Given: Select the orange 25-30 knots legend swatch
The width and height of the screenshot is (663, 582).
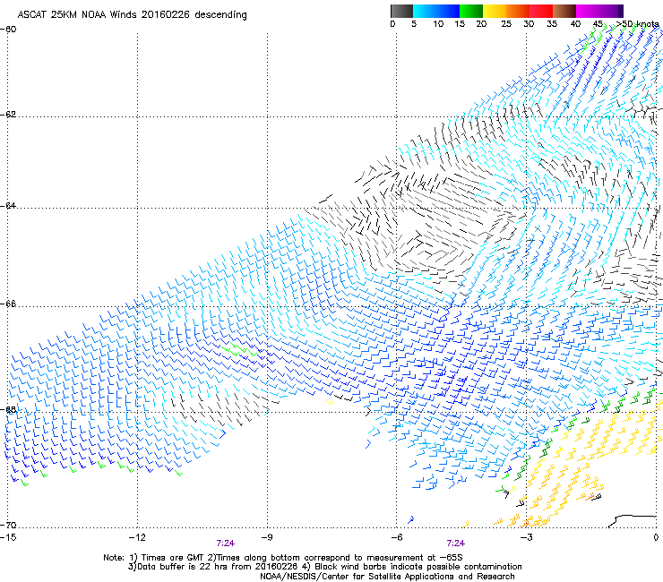Looking at the screenshot, I should point(517,11).
